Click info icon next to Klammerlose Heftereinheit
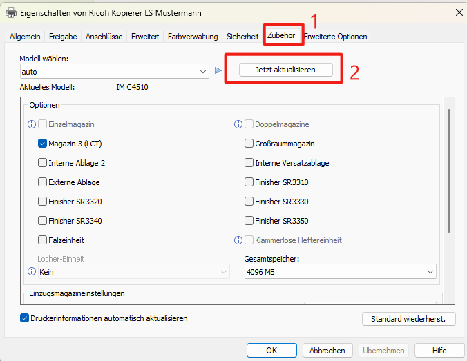Screen dimensions: 467x361 [x=238, y=240]
